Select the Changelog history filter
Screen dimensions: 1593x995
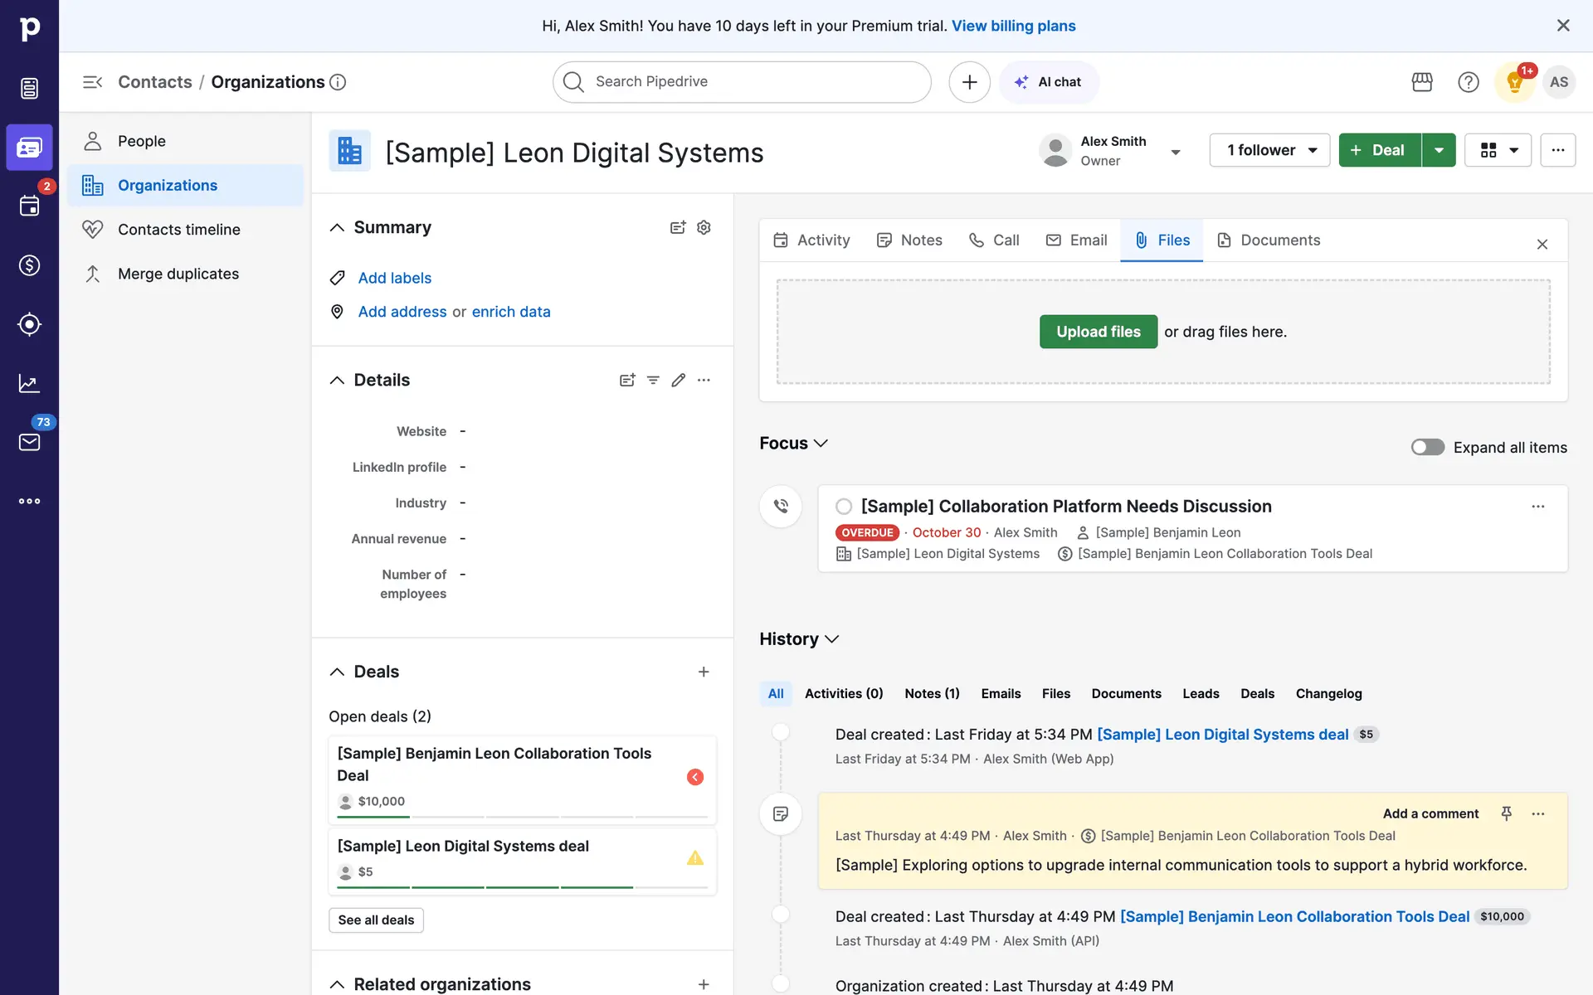[x=1328, y=694]
